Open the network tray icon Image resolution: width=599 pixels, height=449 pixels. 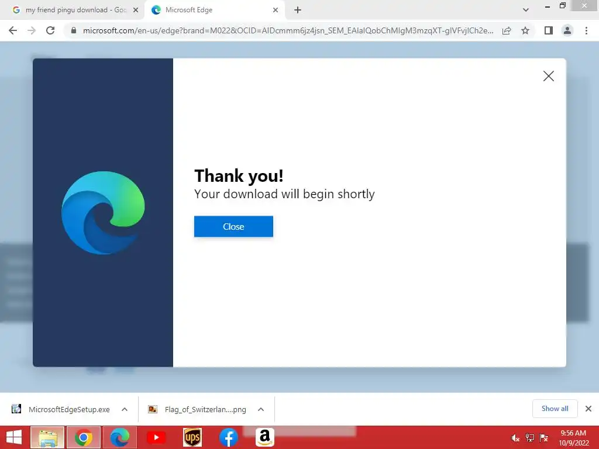(x=530, y=438)
